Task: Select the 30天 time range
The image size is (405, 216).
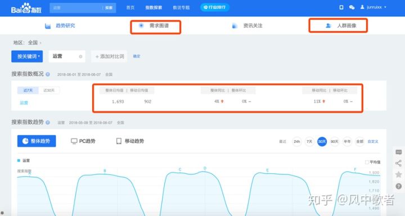Action: click(x=322, y=142)
